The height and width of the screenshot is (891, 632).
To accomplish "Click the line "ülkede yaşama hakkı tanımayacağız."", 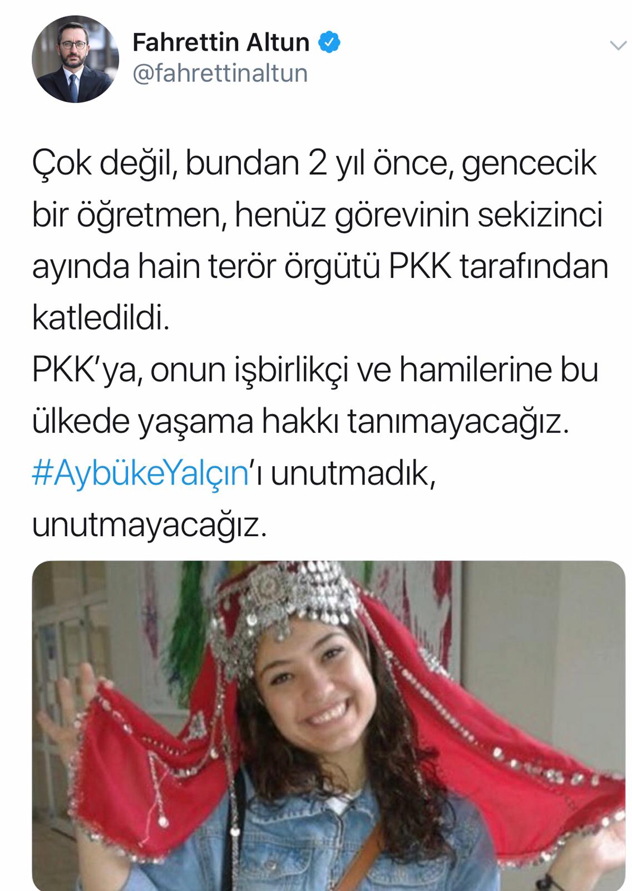I will coord(301,422).
